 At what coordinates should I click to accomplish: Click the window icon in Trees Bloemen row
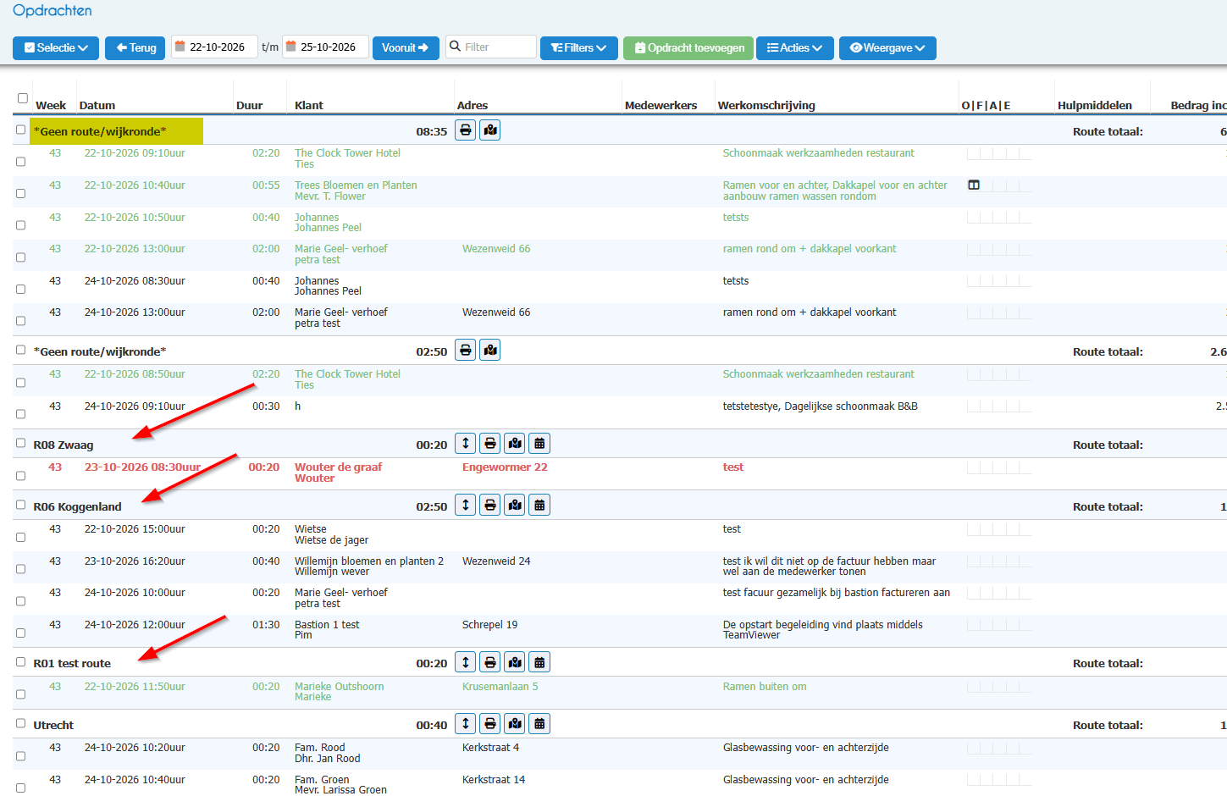pos(974,185)
